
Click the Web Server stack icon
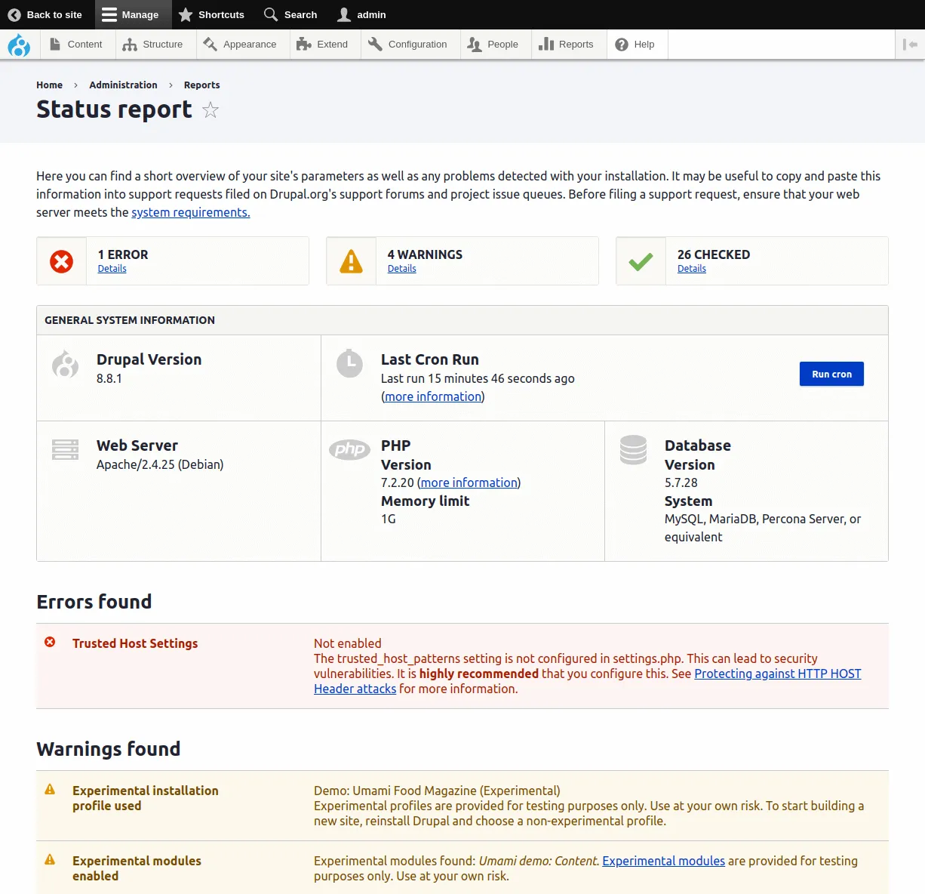[65, 449]
